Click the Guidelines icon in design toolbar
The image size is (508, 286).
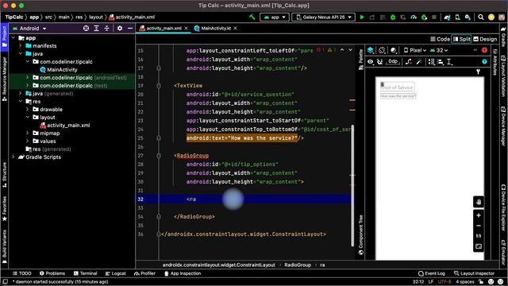449,62
